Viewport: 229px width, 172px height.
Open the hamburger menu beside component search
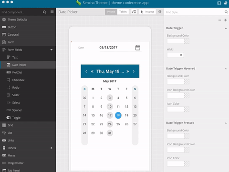pos(52,12)
